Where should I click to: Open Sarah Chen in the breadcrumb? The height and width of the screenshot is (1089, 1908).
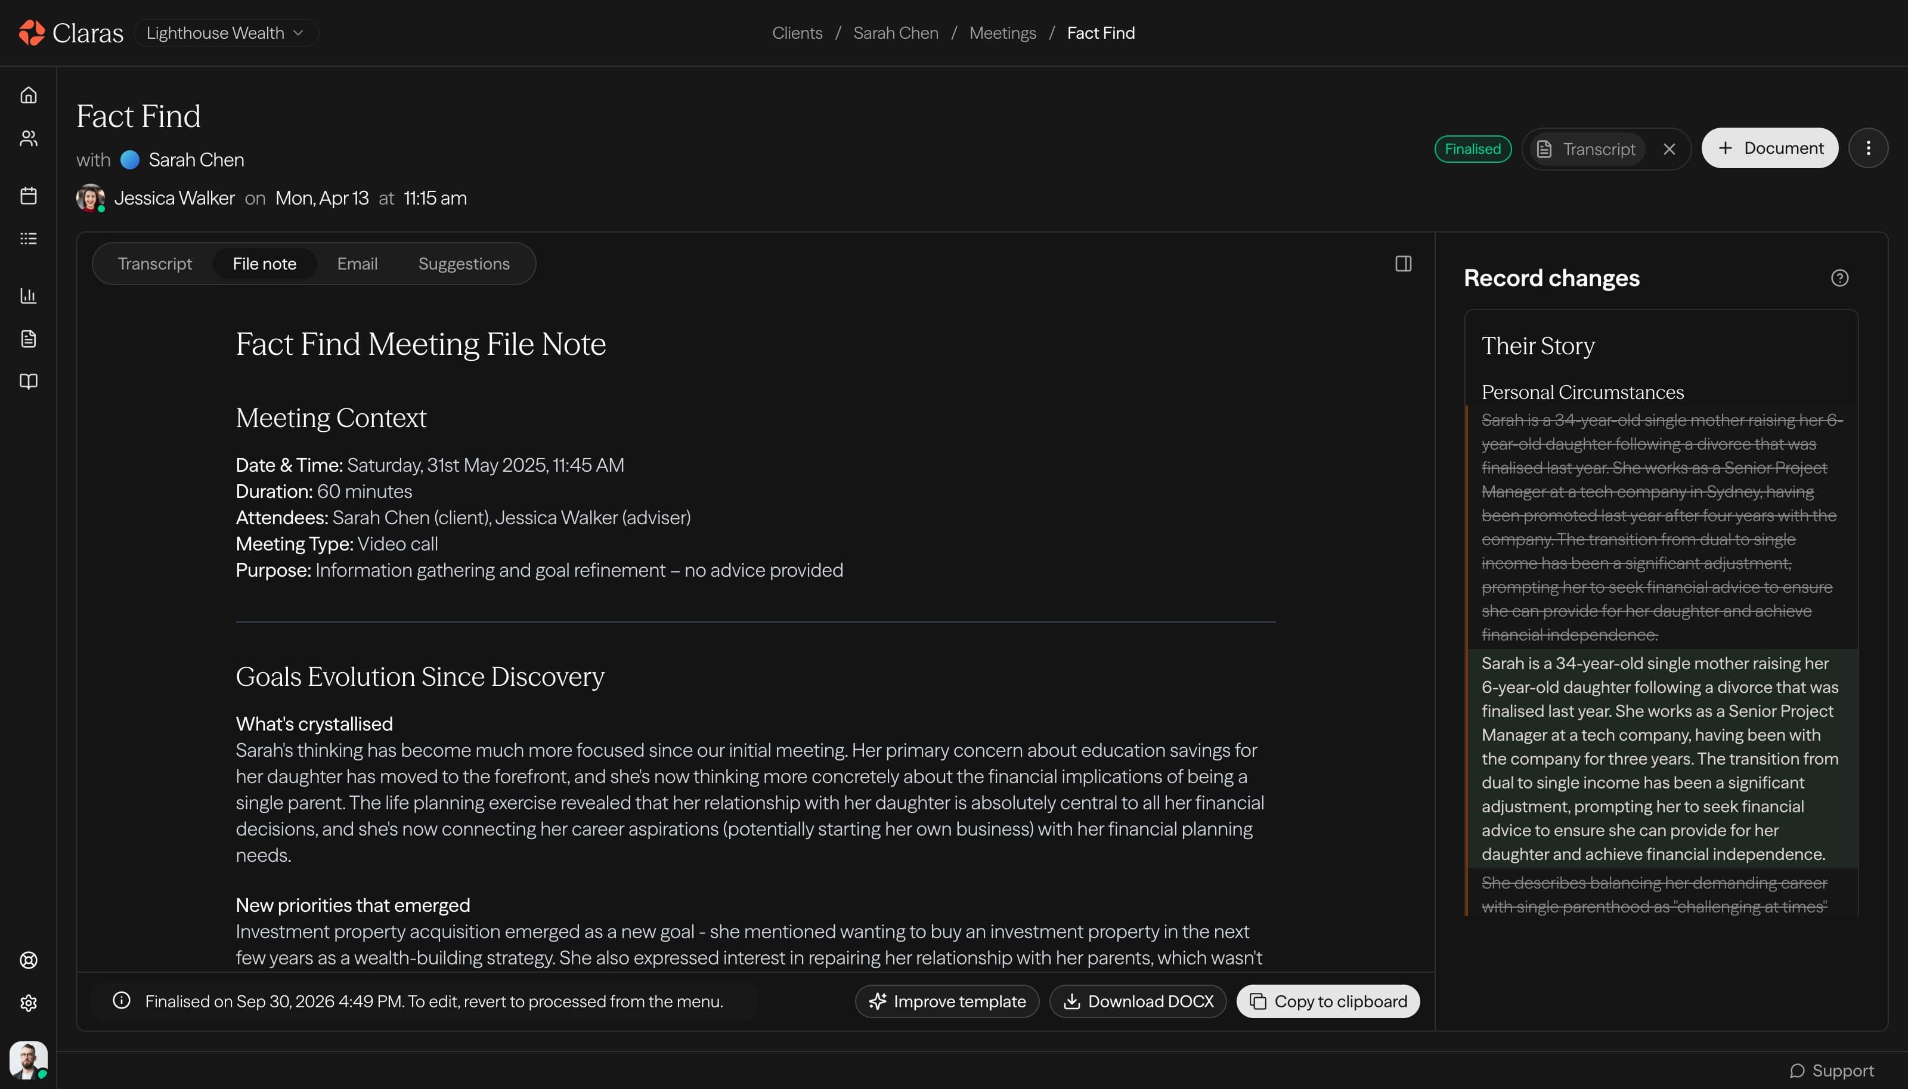[x=896, y=33]
